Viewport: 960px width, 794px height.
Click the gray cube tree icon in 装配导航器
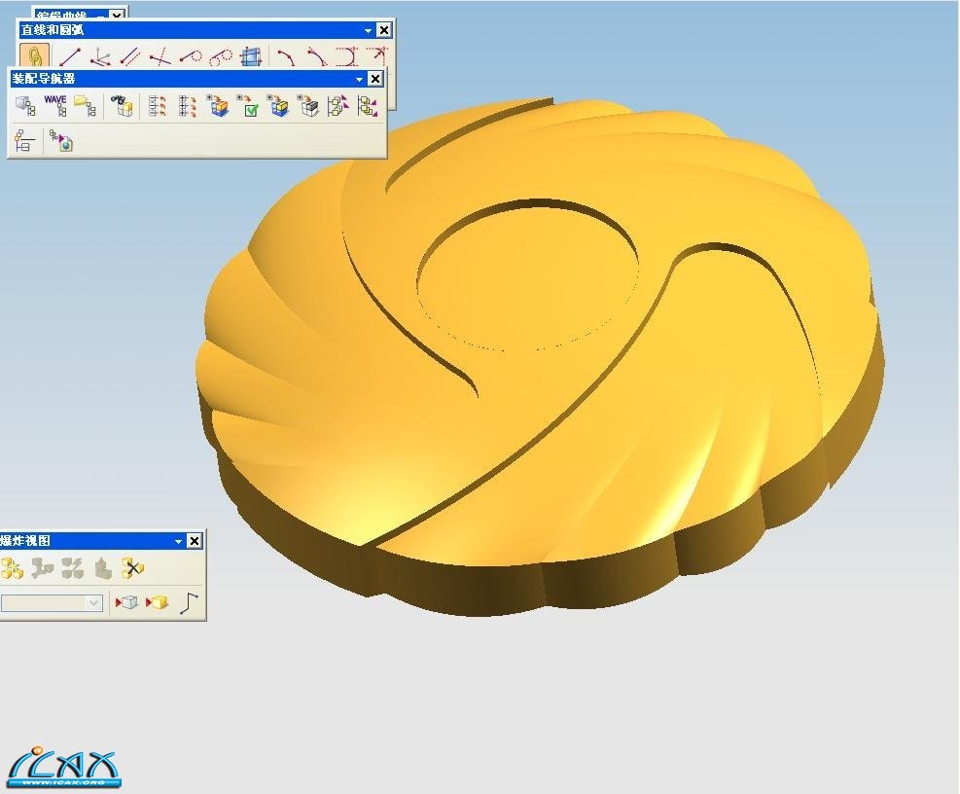(x=25, y=105)
